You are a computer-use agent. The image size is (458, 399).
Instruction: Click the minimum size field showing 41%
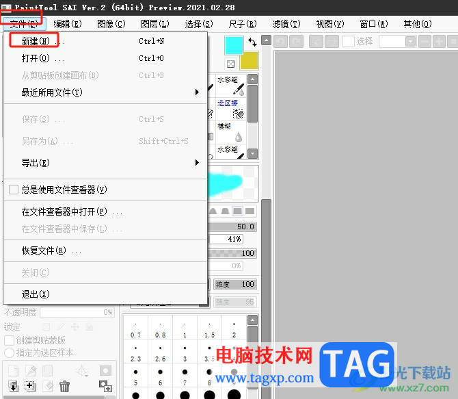click(226, 239)
